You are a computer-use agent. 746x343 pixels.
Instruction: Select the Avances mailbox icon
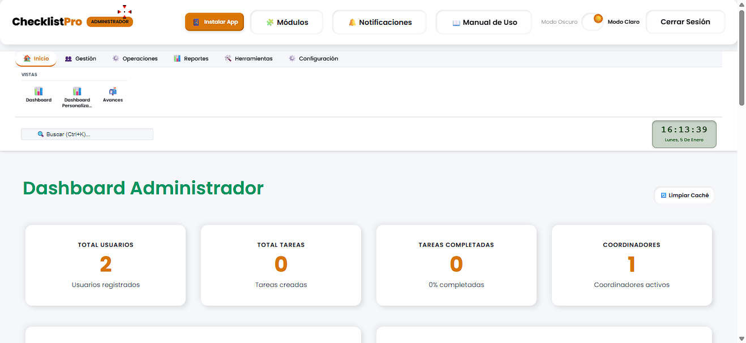pyautogui.click(x=112, y=92)
